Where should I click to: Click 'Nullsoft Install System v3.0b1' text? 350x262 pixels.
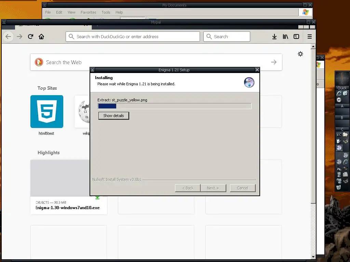point(117,179)
